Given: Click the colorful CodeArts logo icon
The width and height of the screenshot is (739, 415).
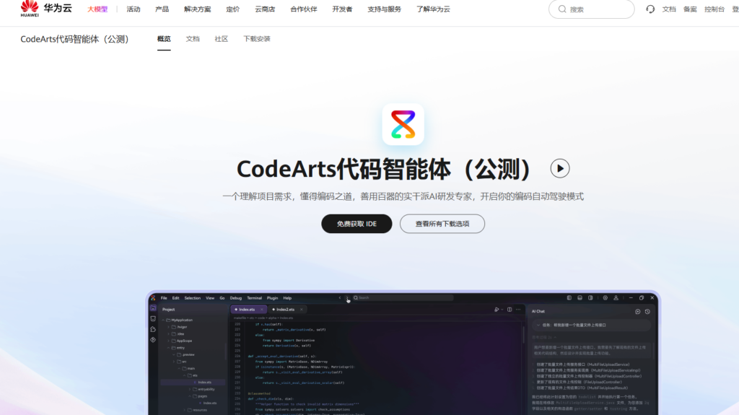Looking at the screenshot, I should [x=403, y=123].
